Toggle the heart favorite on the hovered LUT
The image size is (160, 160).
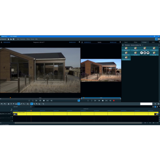tap(148, 53)
